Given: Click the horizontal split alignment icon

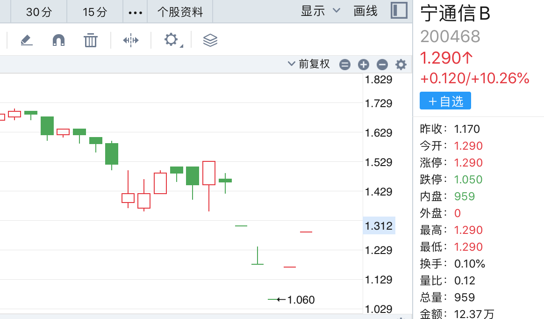Looking at the screenshot, I should click(131, 40).
